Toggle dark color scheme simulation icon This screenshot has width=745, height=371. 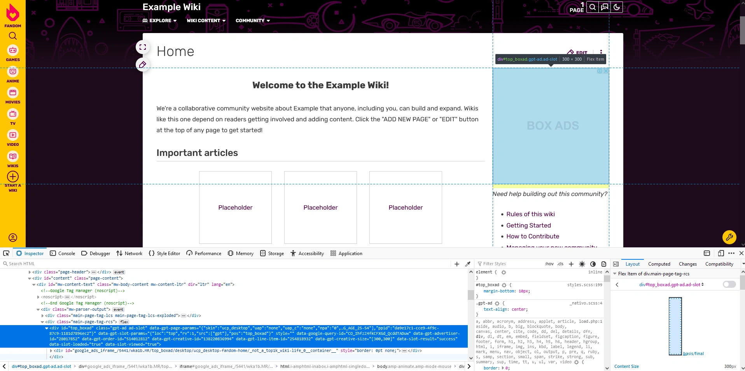593,264
